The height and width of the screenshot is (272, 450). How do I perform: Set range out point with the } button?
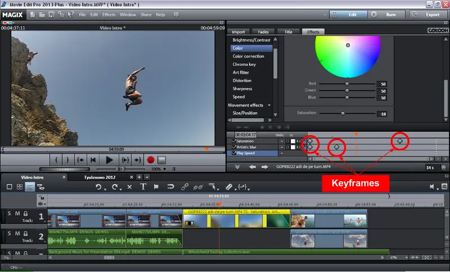pyautogui.click(x=67, y=160)
